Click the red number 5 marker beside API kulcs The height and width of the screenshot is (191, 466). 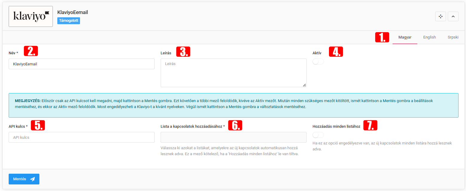(x=38, y=125)
